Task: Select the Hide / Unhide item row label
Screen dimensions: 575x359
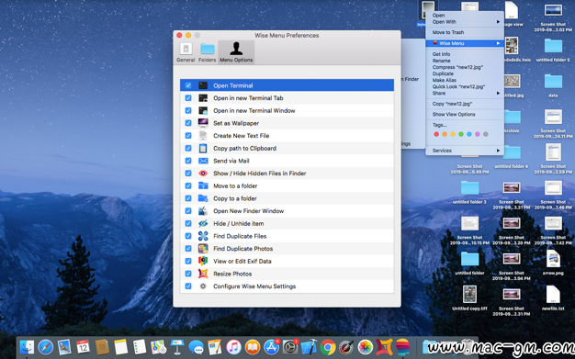Action: (239, 223)
